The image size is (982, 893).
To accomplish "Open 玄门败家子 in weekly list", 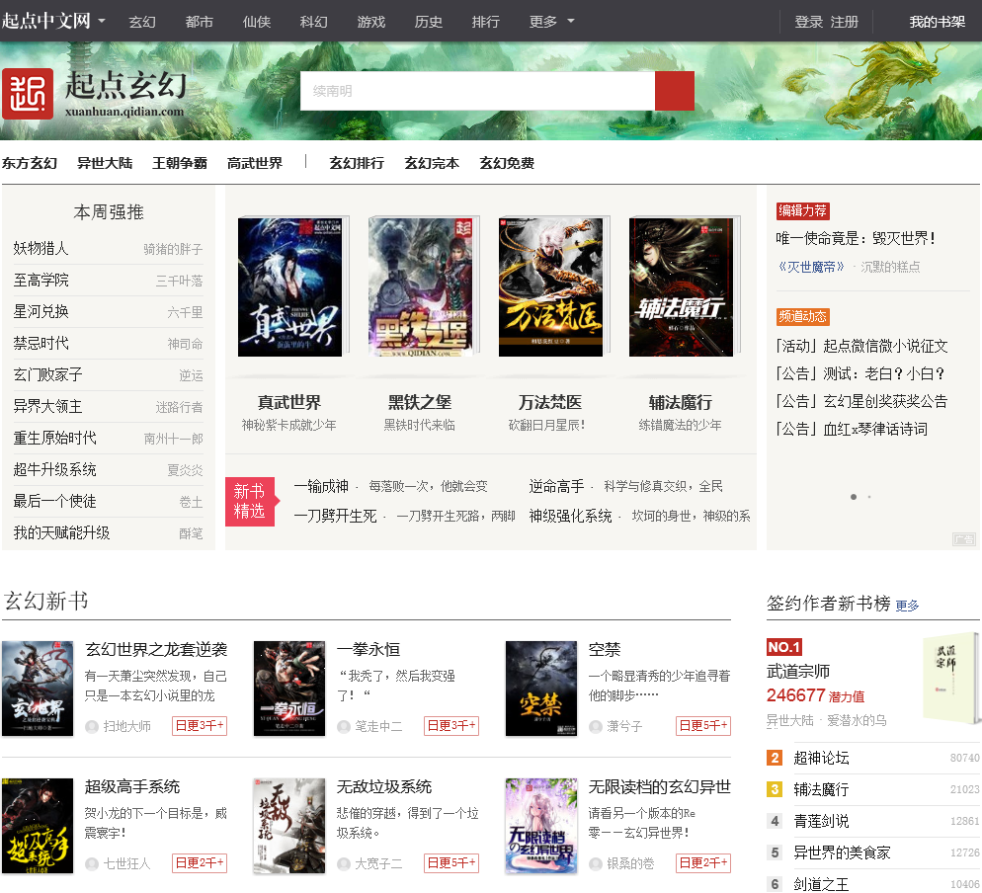I will coord(48,374).
